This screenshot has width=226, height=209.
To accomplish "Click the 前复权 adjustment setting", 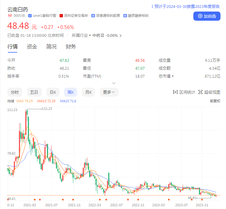I will pyautogui.click(x=215, y=101).
